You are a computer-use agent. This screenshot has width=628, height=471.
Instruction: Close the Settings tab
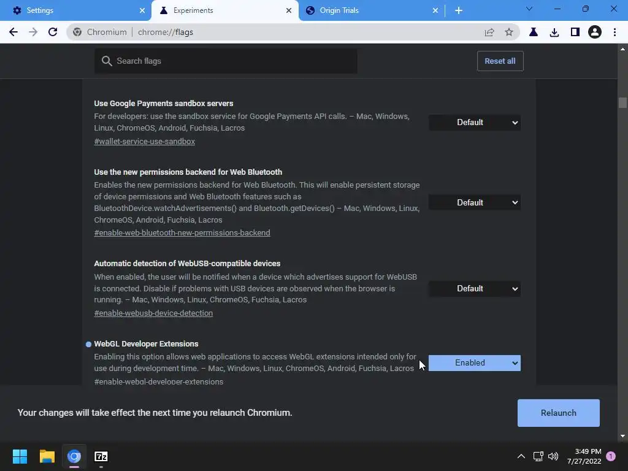(142, 10)
